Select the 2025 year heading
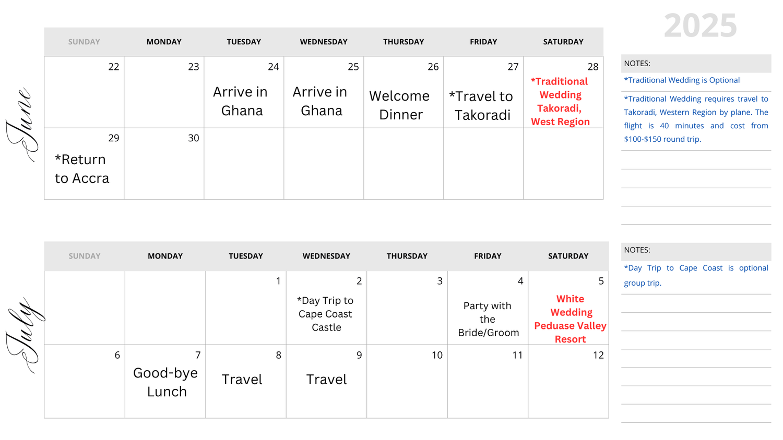This screenshot has width=783, height=440. click(x=700, y=26)
